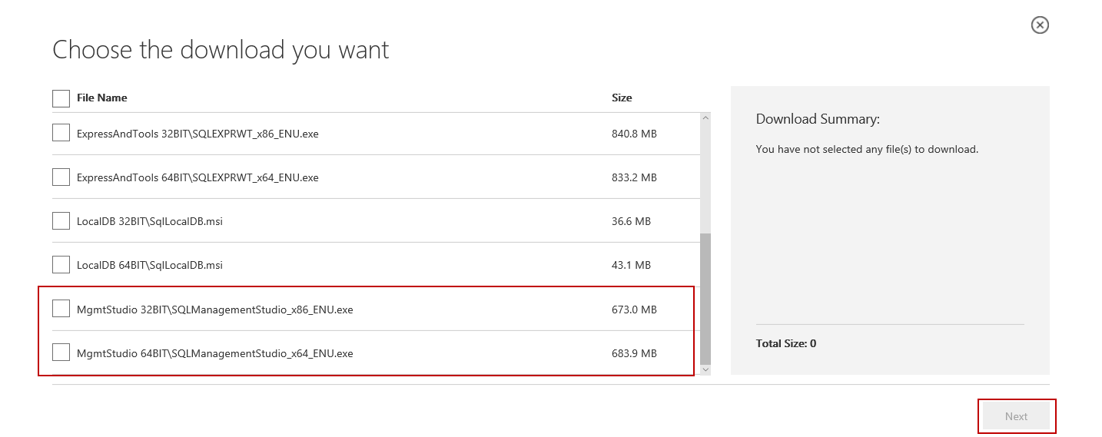Image resolution: width=1102 pixels, height=437 pixels.
Task: Click the SQLManagementStudio_x64_ENU.exe file name
Action: pyautogui.click(x=214, y=353)
